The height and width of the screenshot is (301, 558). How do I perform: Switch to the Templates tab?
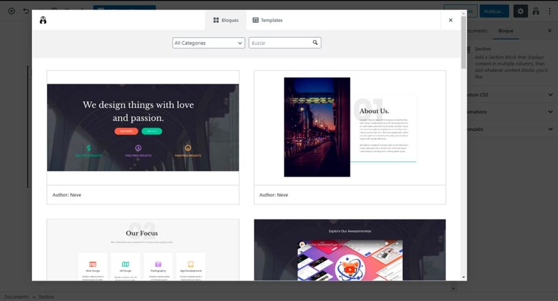tap(267, 20)
